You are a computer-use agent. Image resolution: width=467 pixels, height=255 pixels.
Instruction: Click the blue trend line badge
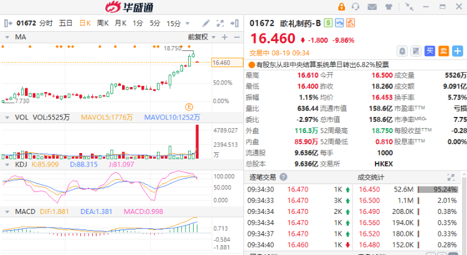click(339, 23)
